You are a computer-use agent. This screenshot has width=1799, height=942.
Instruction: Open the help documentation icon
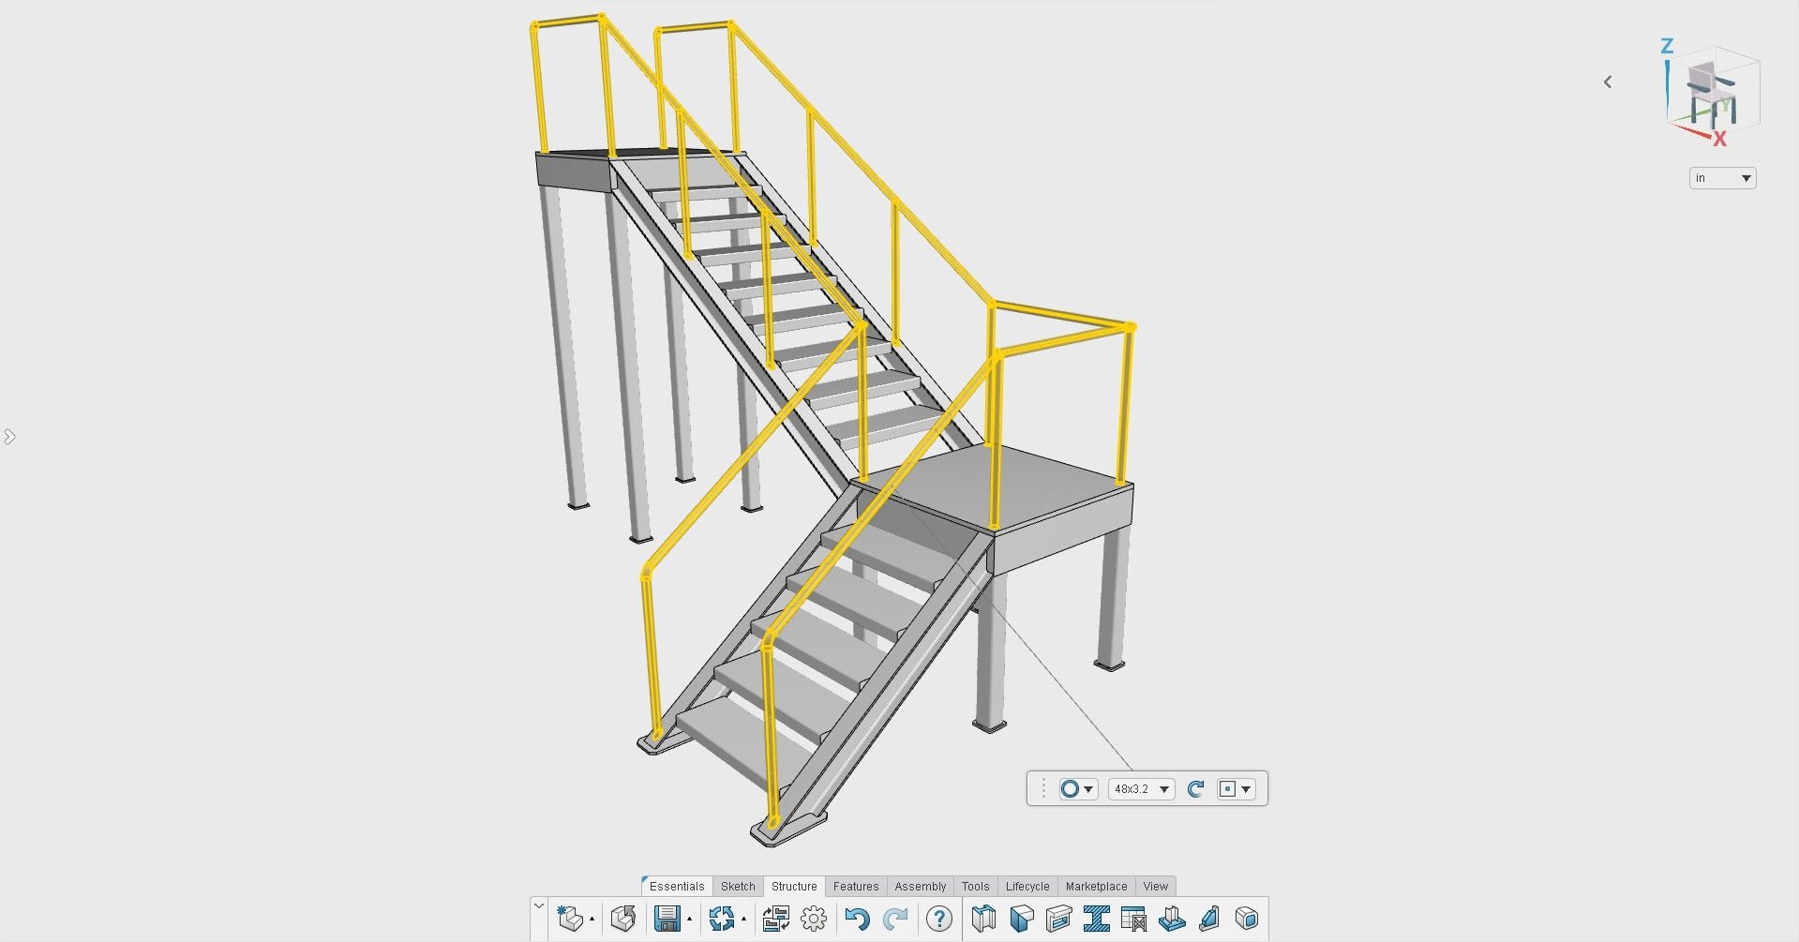point(938,919)
